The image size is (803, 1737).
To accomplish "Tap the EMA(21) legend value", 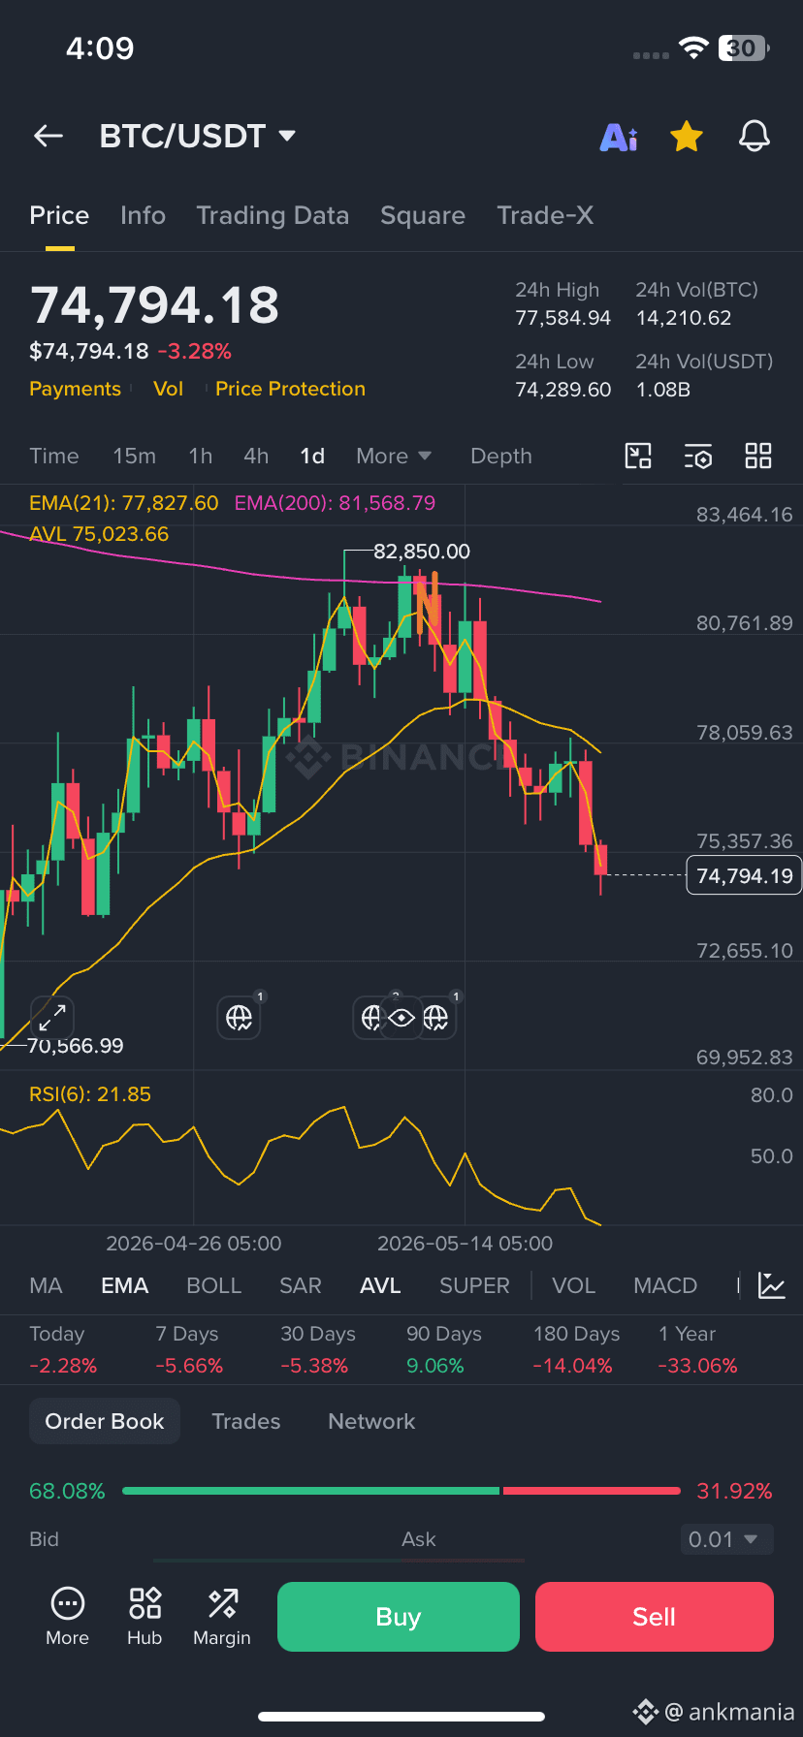I will tap(124, 503).
